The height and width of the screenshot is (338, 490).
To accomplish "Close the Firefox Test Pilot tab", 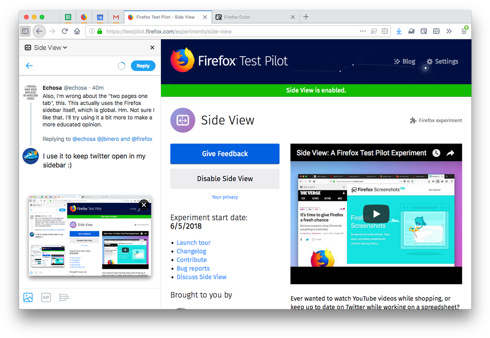I will [205, 17].
